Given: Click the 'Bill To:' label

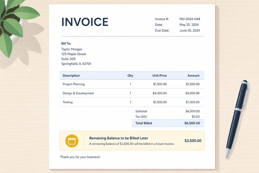Looking at the screenshot, I should point(66,43).
